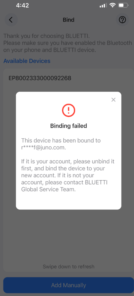Screen dimensions: 134x296
Task: Tap the Binding failed heading
Action: pyautogui.click(x=69, y=126)
